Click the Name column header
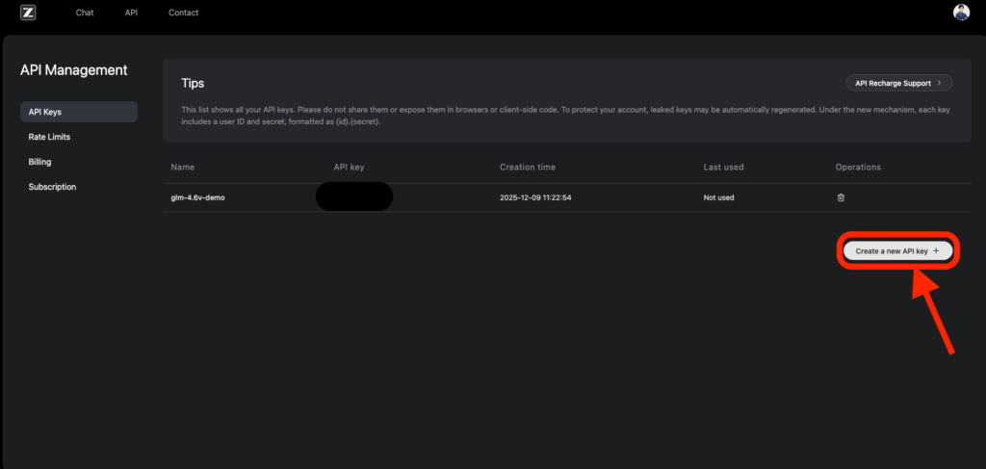 click(x=182, y=167)
